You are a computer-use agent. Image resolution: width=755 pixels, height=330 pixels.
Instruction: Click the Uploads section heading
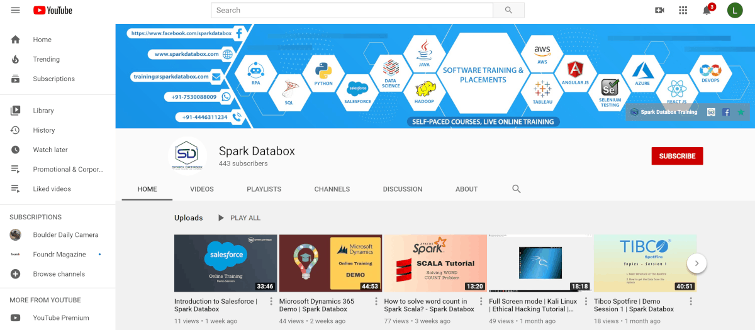(x=189, y=218)
